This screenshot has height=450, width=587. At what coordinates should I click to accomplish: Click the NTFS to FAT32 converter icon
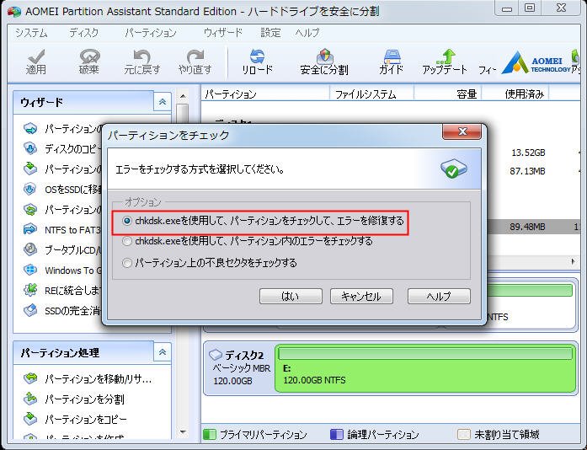30,229
